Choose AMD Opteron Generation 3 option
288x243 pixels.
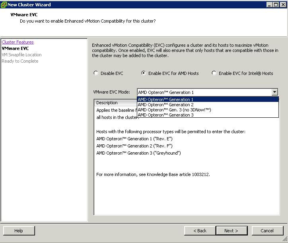point(208,115)
